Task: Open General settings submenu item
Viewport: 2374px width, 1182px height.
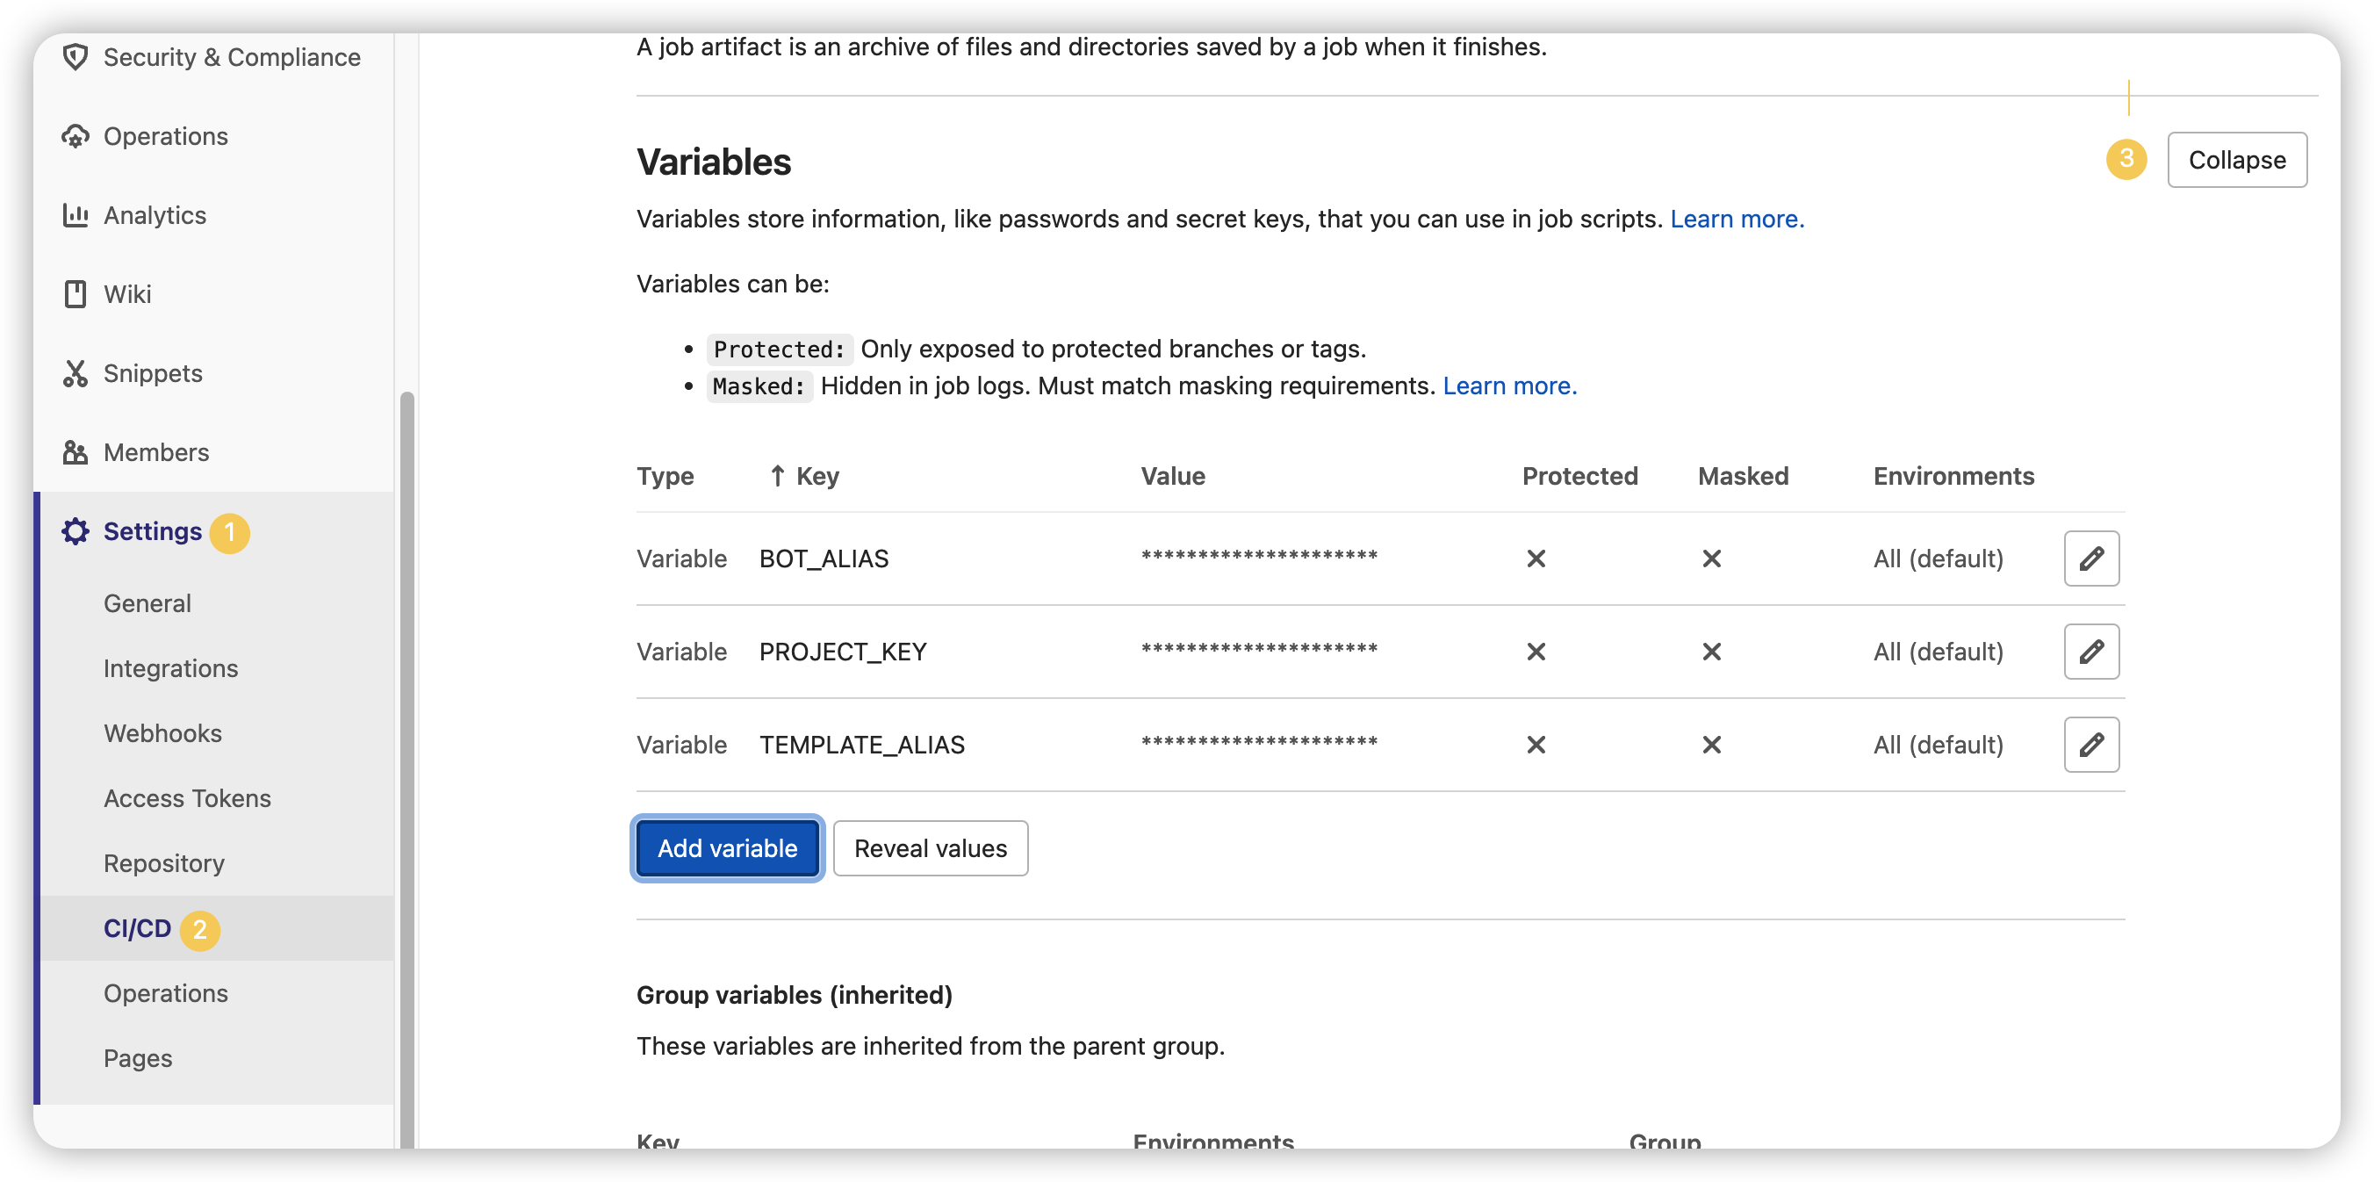Action: coord(147,603)
